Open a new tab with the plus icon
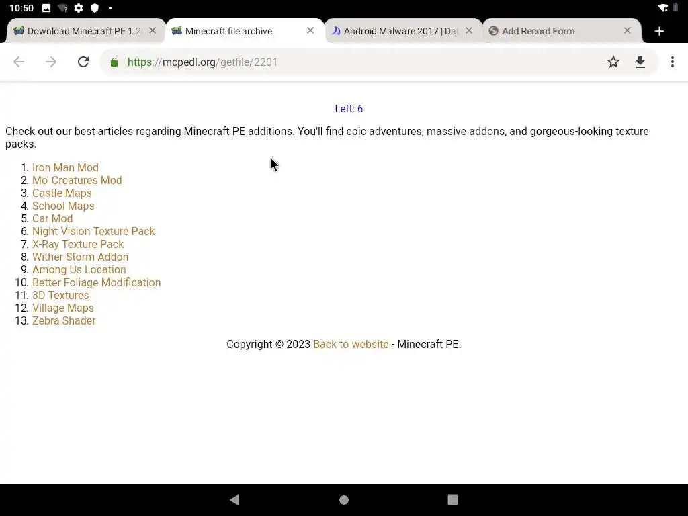The width and height of the screenshot is (688, 516). click(659, 31)
